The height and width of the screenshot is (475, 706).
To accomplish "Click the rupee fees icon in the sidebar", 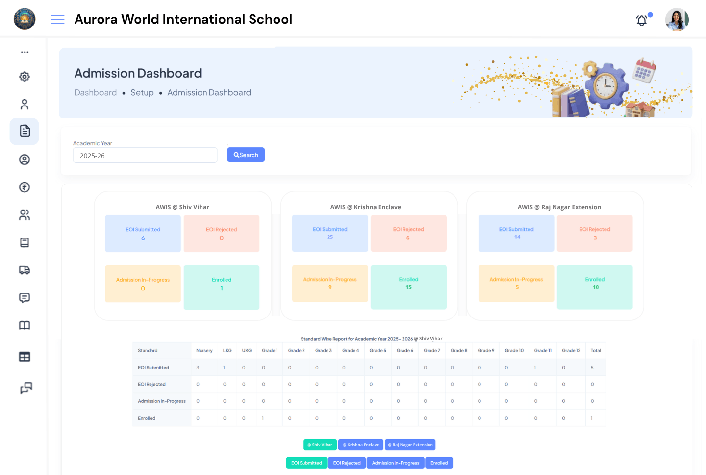I will 24,187.
